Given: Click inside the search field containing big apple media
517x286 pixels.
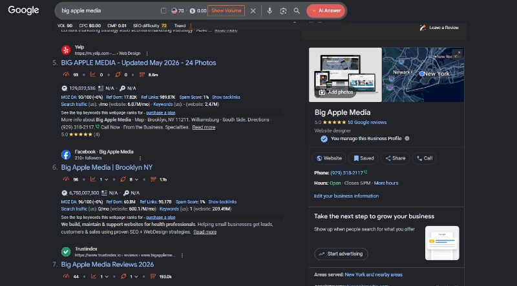Looking at the screenshot, I should (x=109, y=10).
